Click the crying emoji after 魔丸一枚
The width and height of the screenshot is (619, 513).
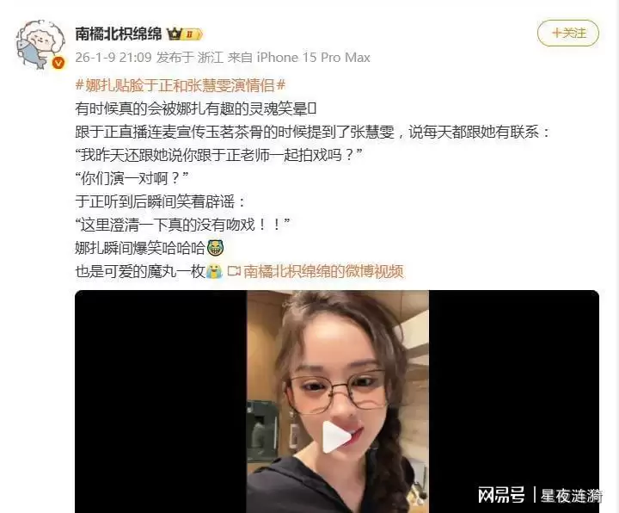click(214, 271)
